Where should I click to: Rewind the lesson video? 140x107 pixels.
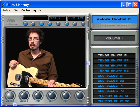pyautogui.click(x=33, y=24)
